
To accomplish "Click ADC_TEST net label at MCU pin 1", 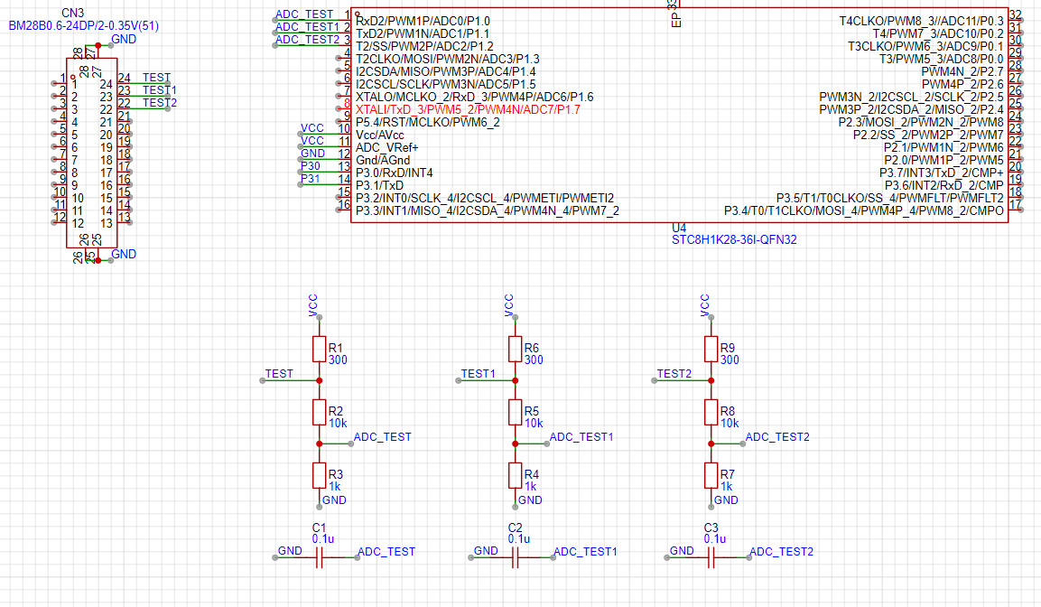I will [x=304, y=14].
